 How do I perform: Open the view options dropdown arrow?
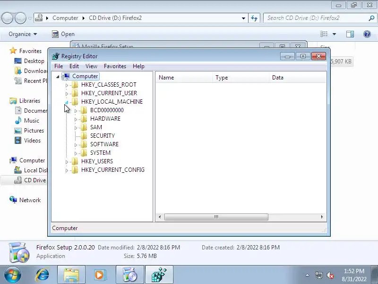[x=335, y=34]
